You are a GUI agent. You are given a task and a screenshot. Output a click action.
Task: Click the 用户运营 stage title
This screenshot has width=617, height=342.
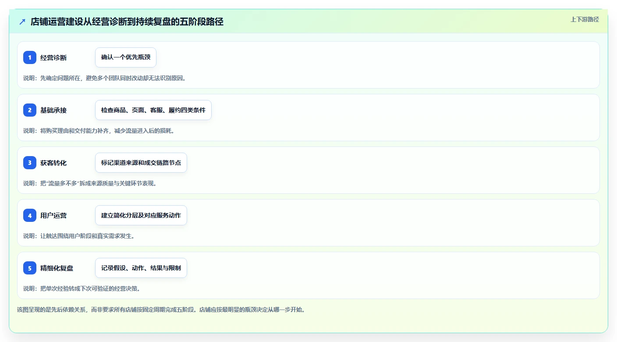click(x=53, y=215)
